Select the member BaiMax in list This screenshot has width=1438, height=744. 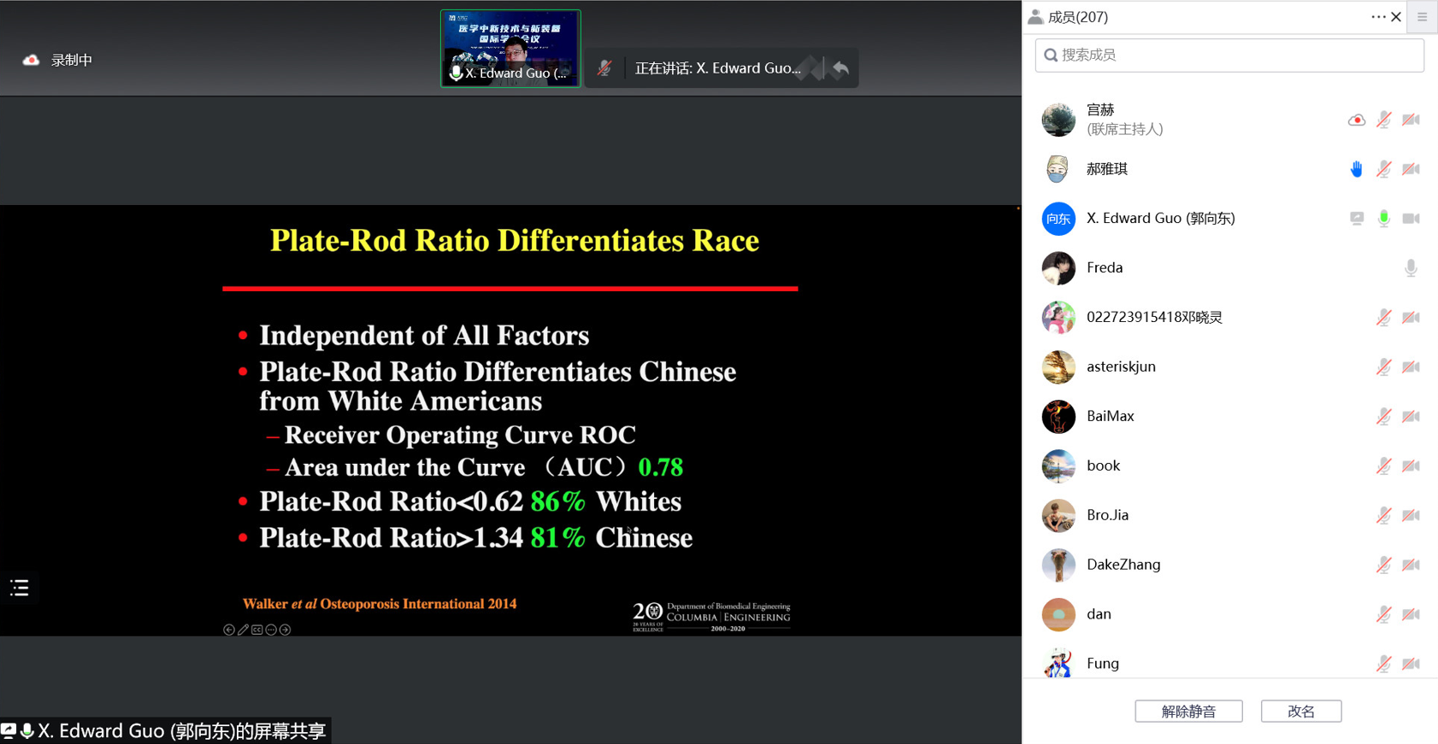click(1110, 416)
